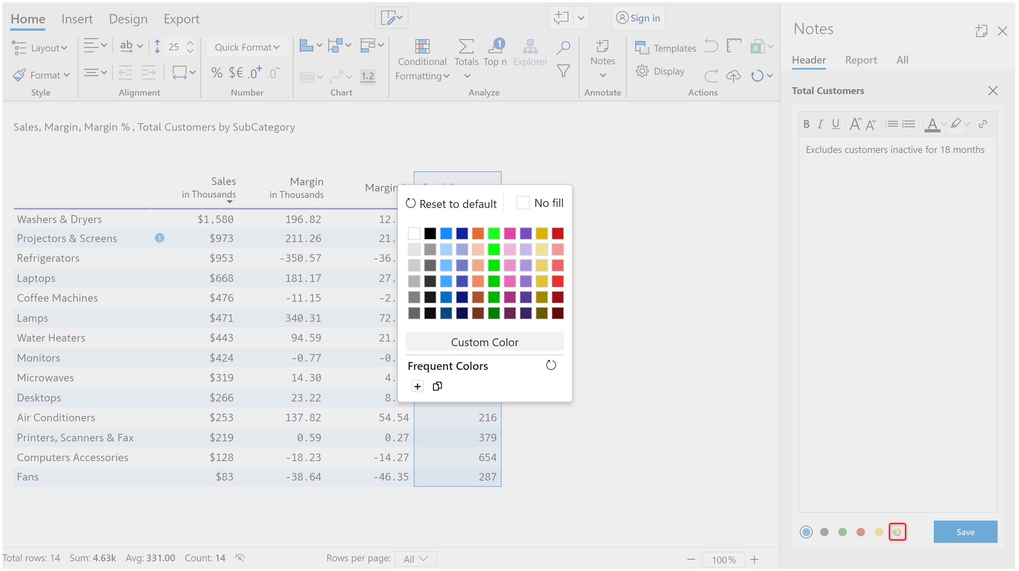Viewport: 1019px width, 571px height.
Task: Toggle the hidden-eye icon in status bar
Action: coord(240,558)
